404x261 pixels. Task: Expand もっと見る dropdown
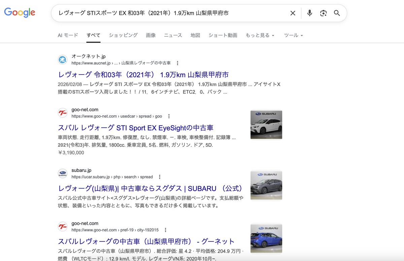pyautogui.click(x=260, y=35)
